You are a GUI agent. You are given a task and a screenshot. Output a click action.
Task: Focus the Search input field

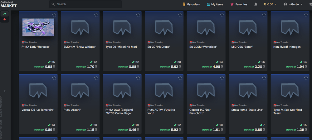coord(87,4)
